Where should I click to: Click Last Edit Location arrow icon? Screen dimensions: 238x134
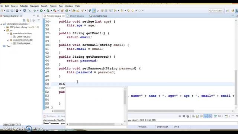[129, 11]
